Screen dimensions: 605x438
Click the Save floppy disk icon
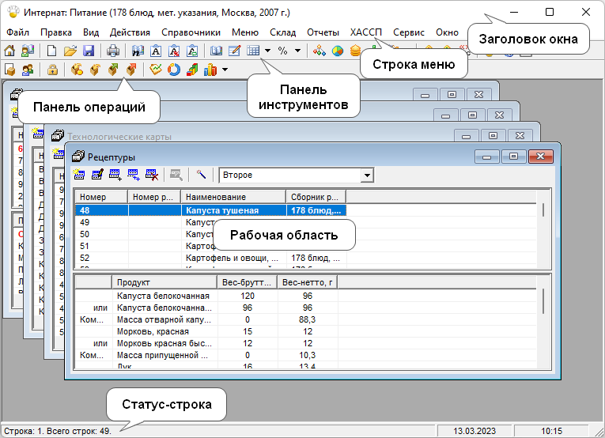pyautogui.click(x=89, y=51)
